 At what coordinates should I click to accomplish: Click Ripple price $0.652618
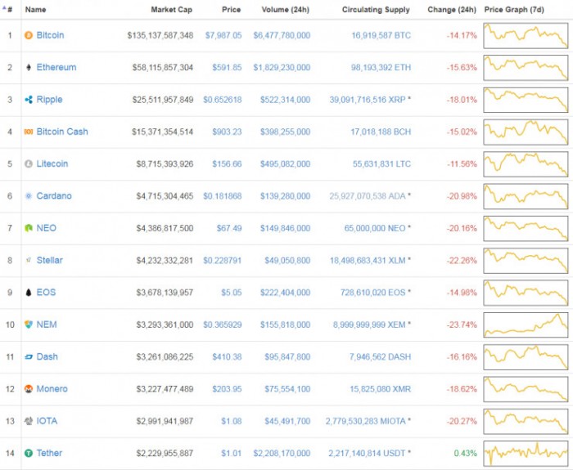pos(223,100)
